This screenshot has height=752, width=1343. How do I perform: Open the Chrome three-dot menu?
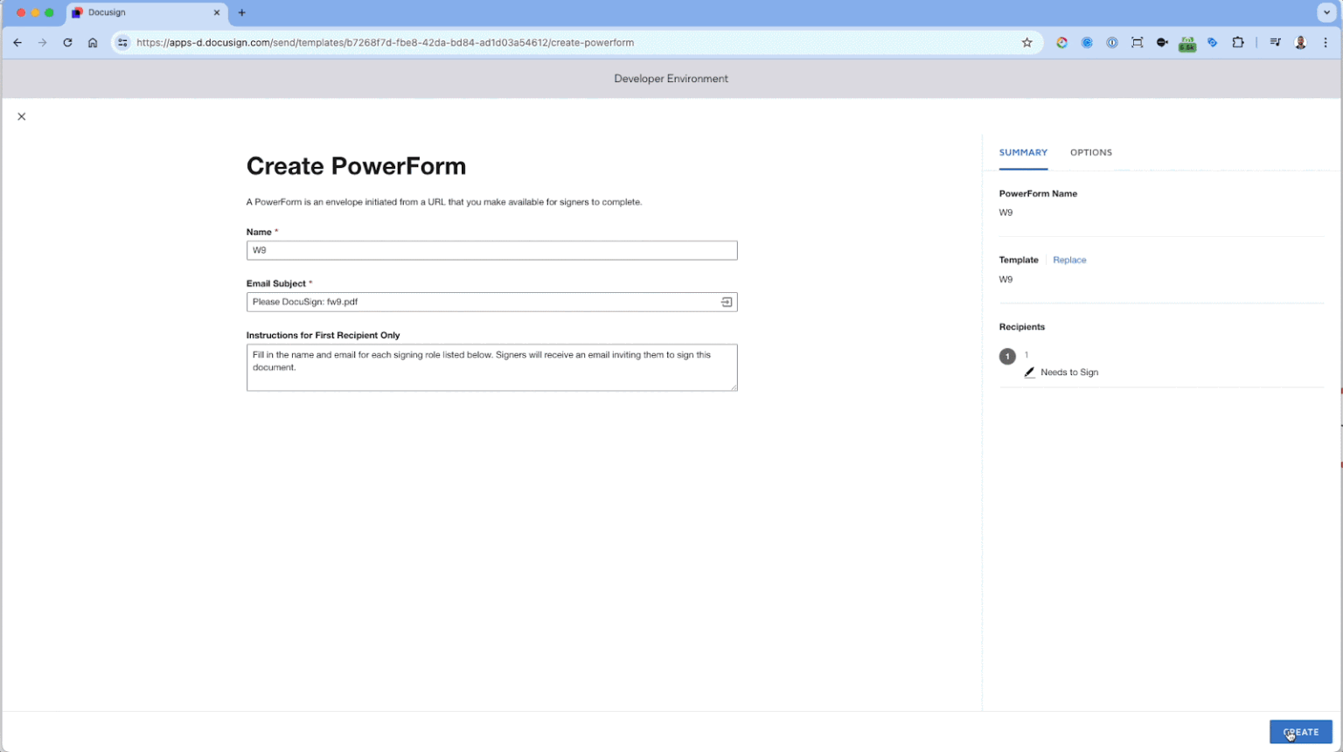point(1326,43)
